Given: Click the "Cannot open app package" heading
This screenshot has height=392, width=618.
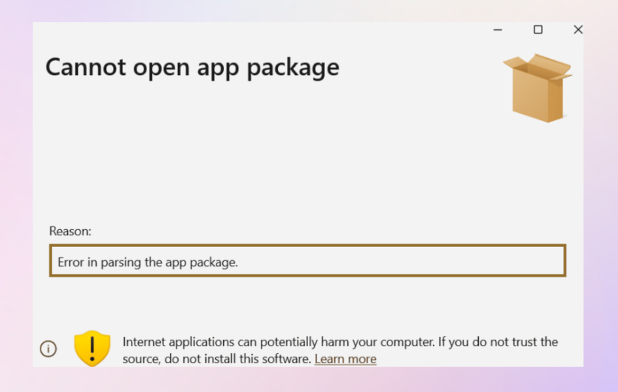Looking at the screenshot, I should (192, 67).
